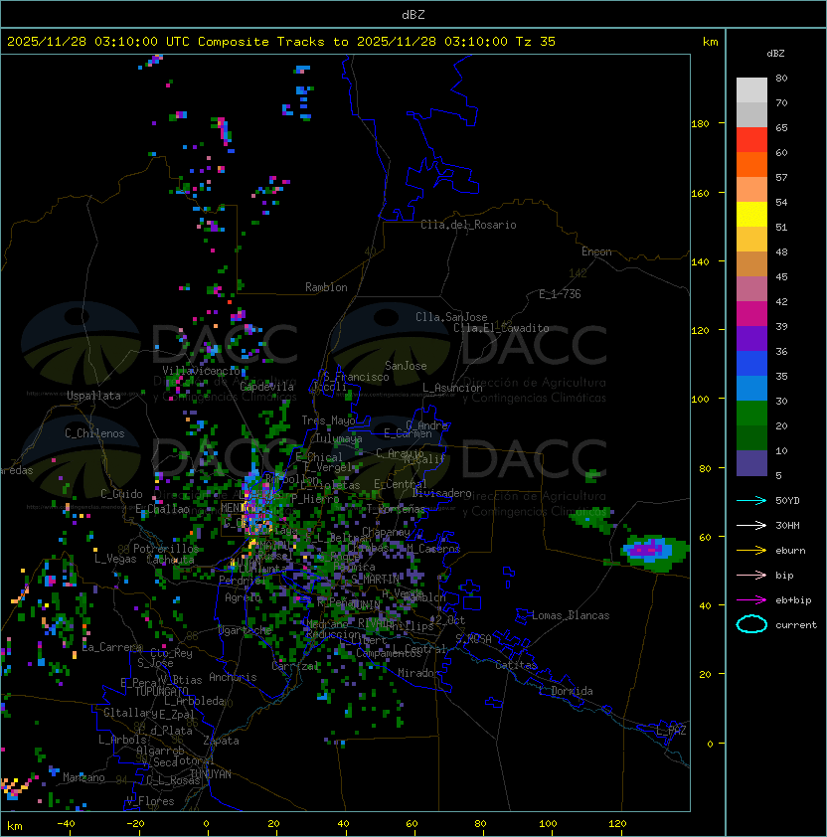Image resolution: width=827 pixels, height=837 pixels.
Task: Select the slate 5-10 dBZ legend swatch
Action: tap(751, 463)
